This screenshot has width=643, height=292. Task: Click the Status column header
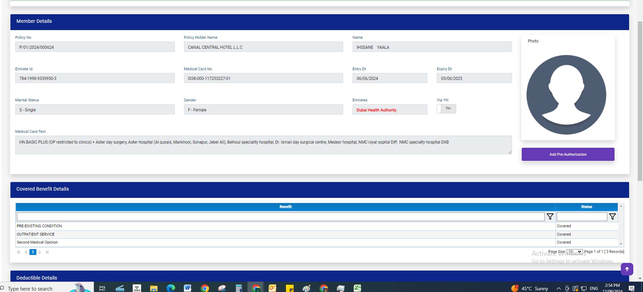click(586, 207)
